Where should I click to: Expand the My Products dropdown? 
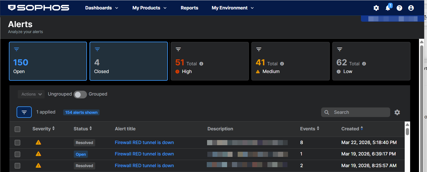point(149,8)
